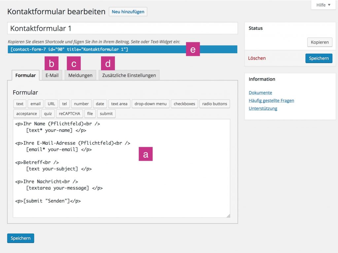338x253 pixels.
Task: Open Zusätzliche Einstellungen
Action: coord(129,75)
